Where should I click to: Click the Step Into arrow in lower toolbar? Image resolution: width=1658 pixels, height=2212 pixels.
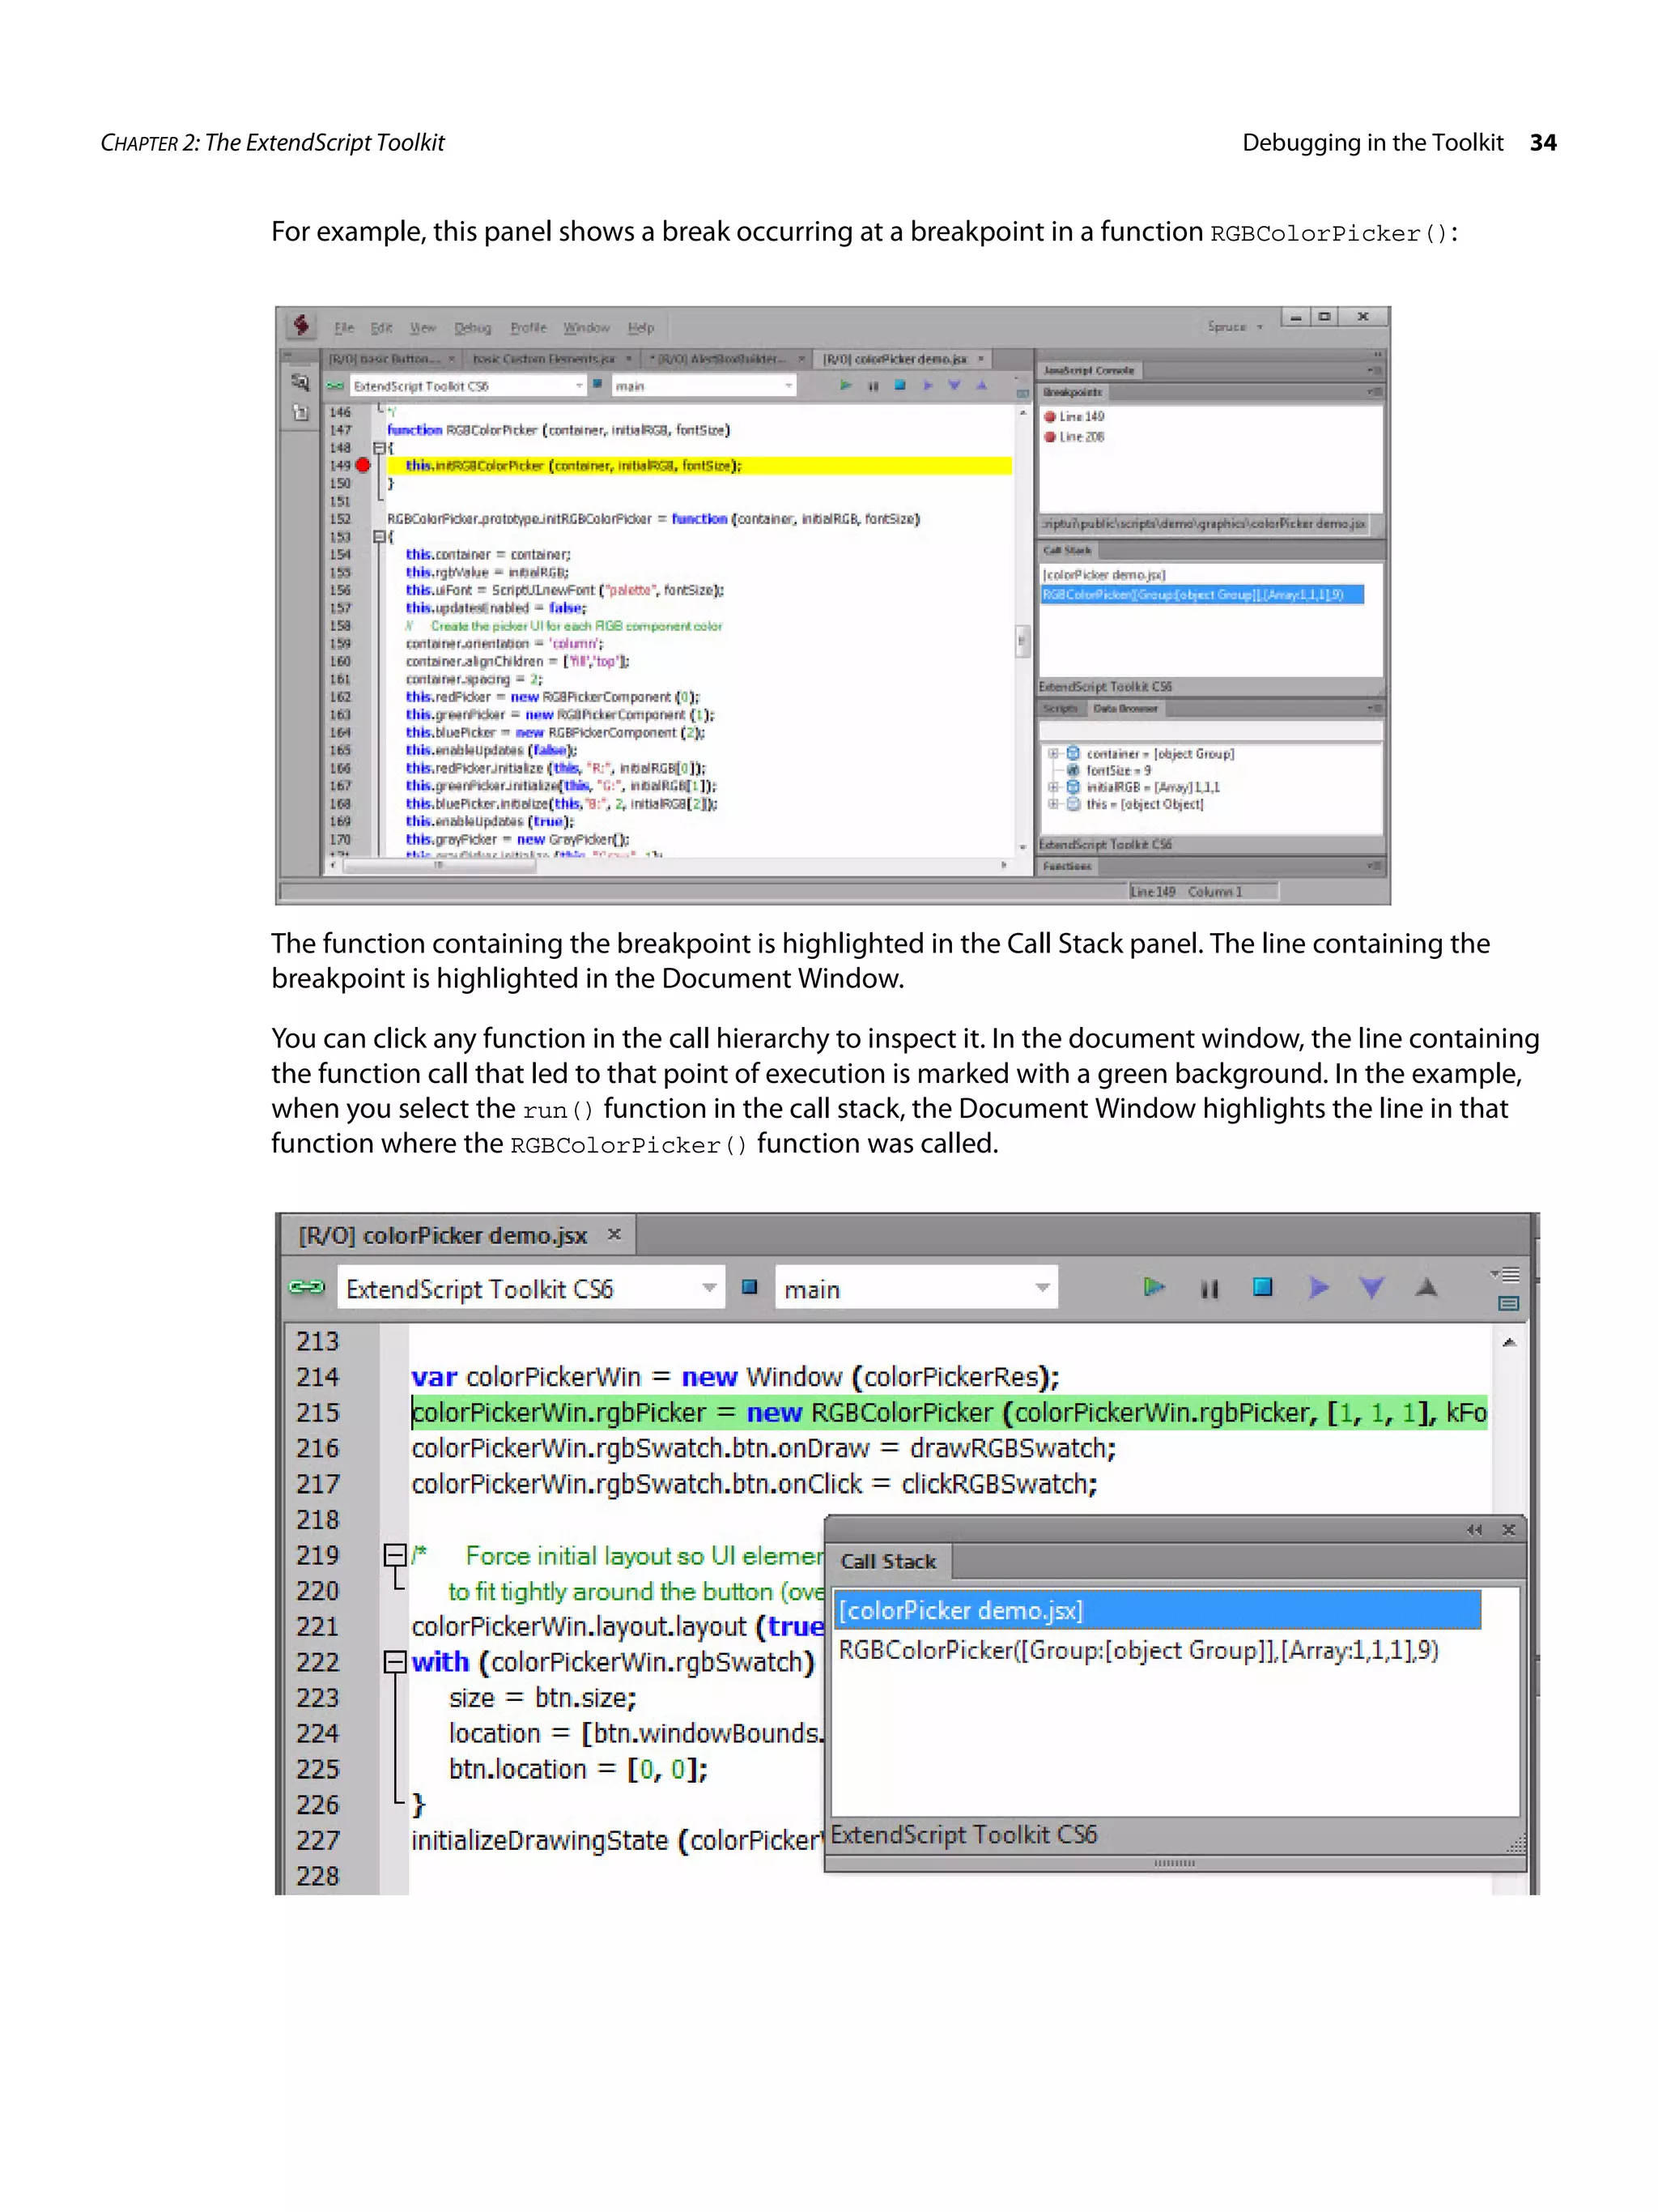(1372, 1287)
